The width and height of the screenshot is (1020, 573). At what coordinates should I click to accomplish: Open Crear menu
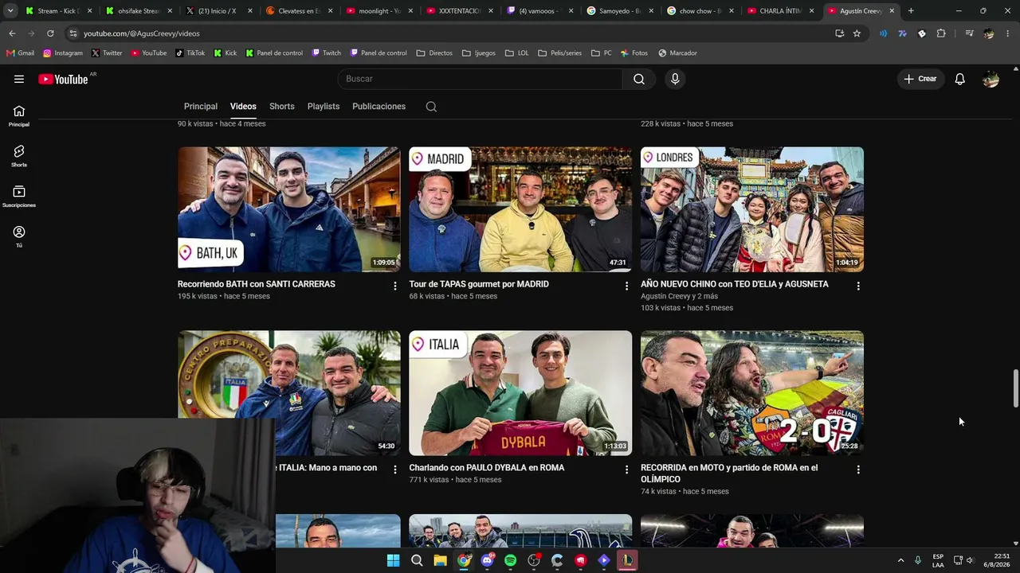[x=920, y=79]
